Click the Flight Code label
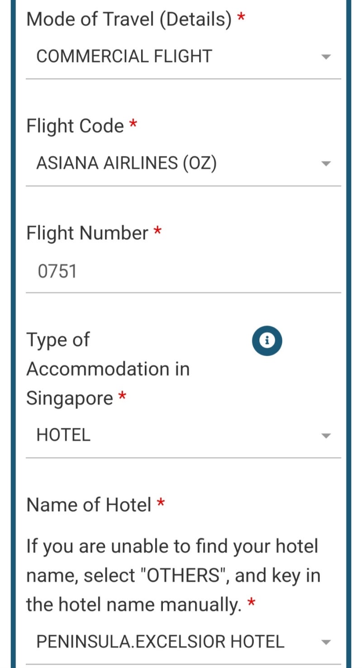The width and height of the screenshot is (362, 668). (75, 126)
